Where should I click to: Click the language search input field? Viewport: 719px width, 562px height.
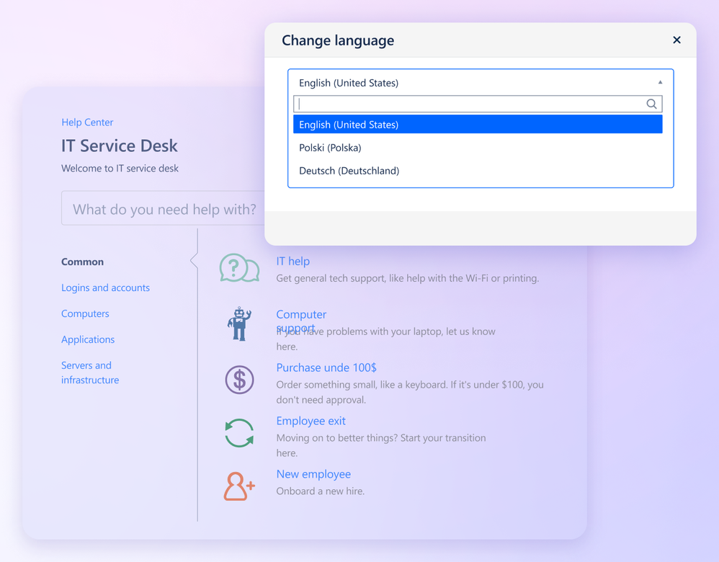(478, 104)
